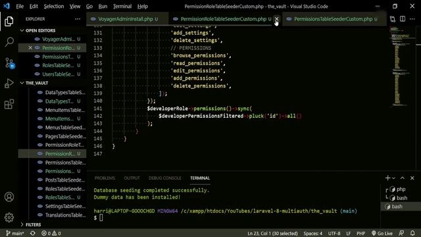Open PagesTableSeede... file in explorer
421x237 pixels.
53,136
